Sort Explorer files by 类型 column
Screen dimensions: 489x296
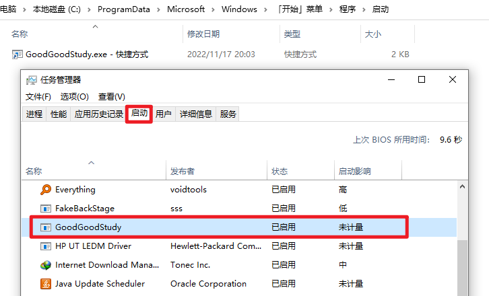320,34
